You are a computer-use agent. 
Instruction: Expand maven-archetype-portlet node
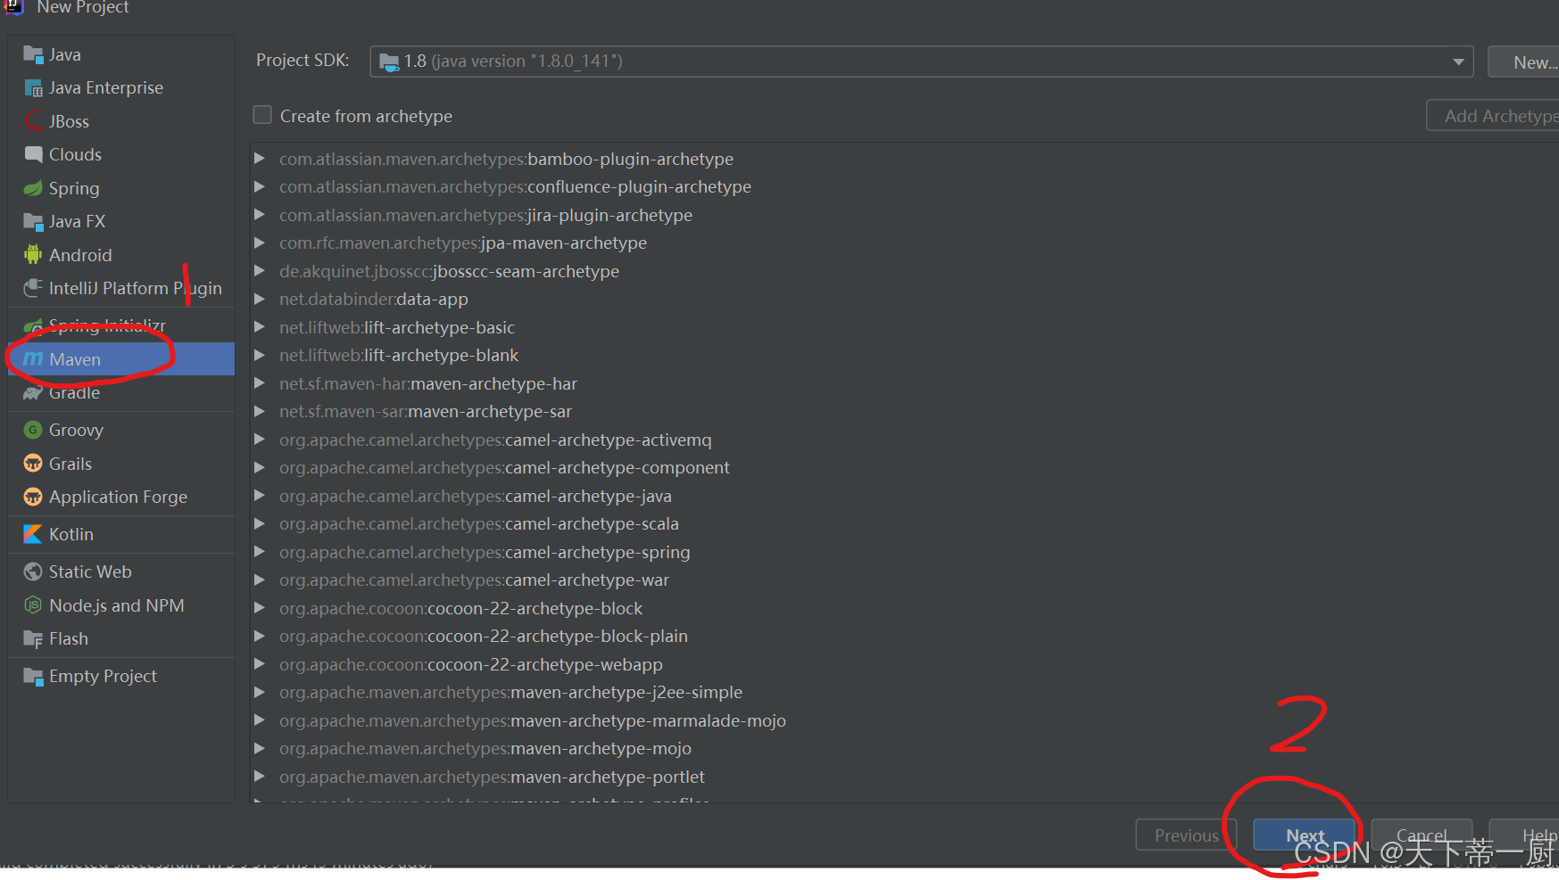pos(260,777)
